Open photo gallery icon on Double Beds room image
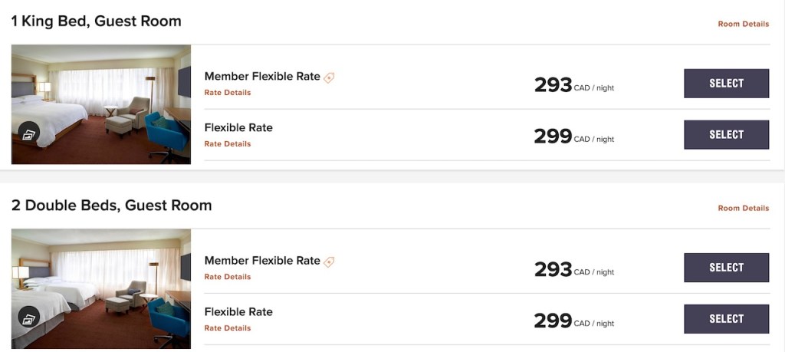 (x=29, y=318)
